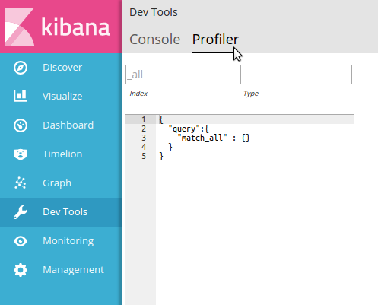The height and width of the screenshot is (305, 378).
Task: Click the Dev Tools page title
Action: coord(154,12)
